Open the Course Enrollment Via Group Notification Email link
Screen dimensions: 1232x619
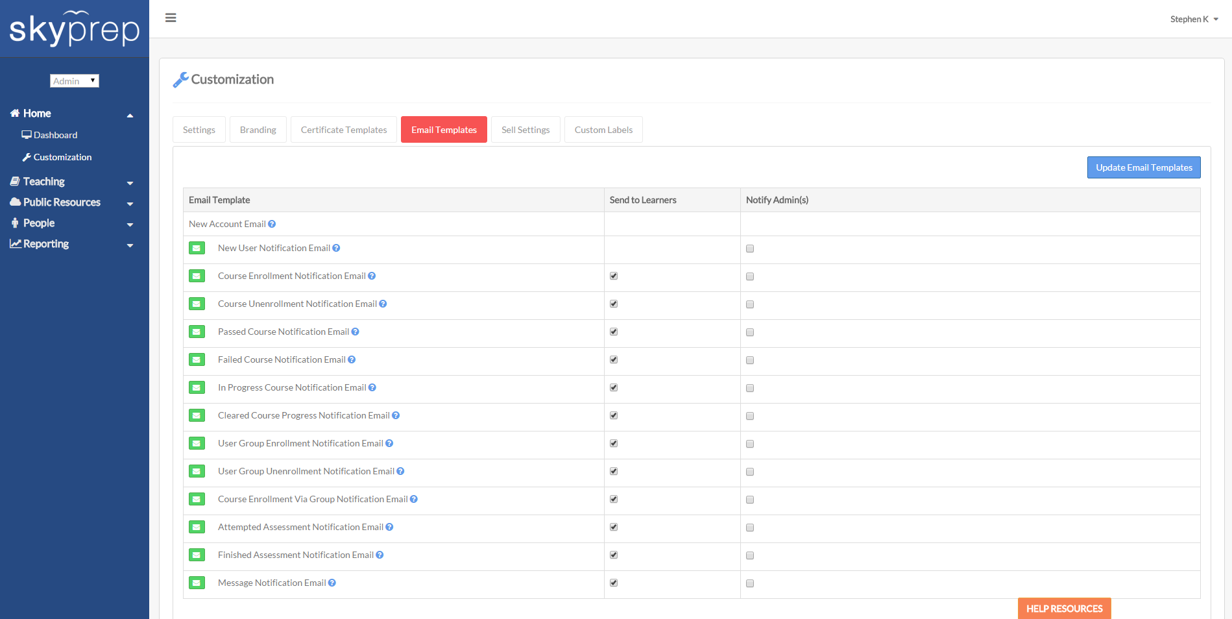pyautogui.click(x=313, y=499)
